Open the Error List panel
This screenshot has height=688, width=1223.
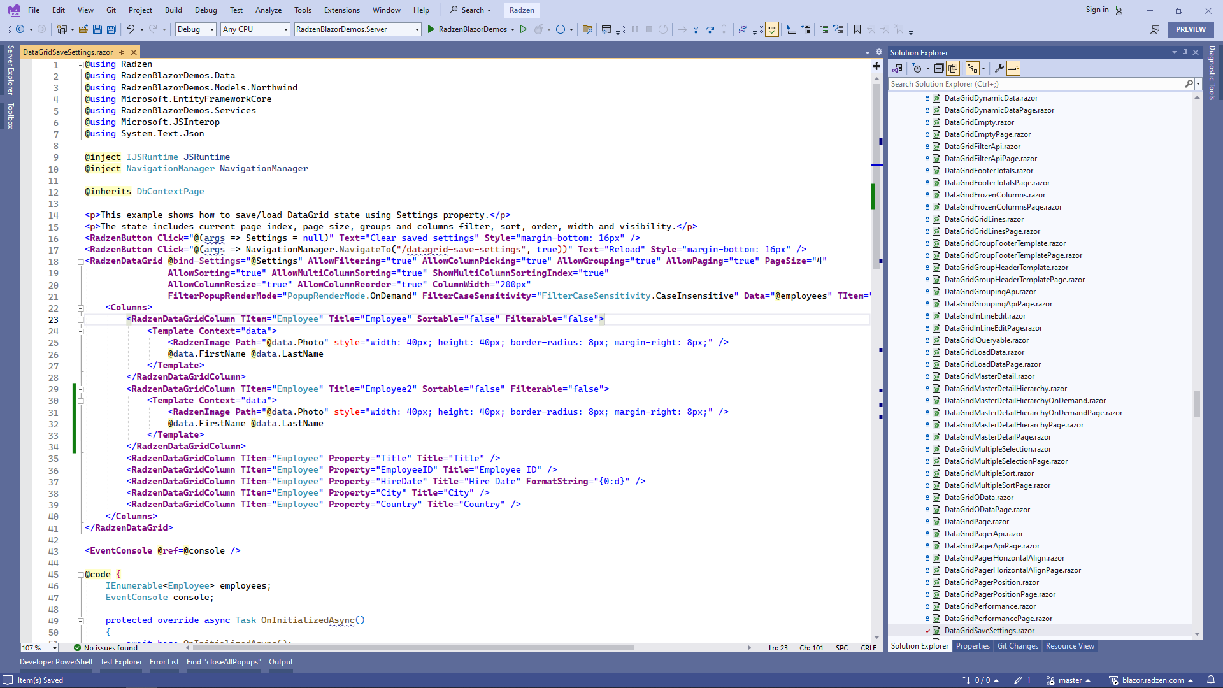click(x=164, y=662)
